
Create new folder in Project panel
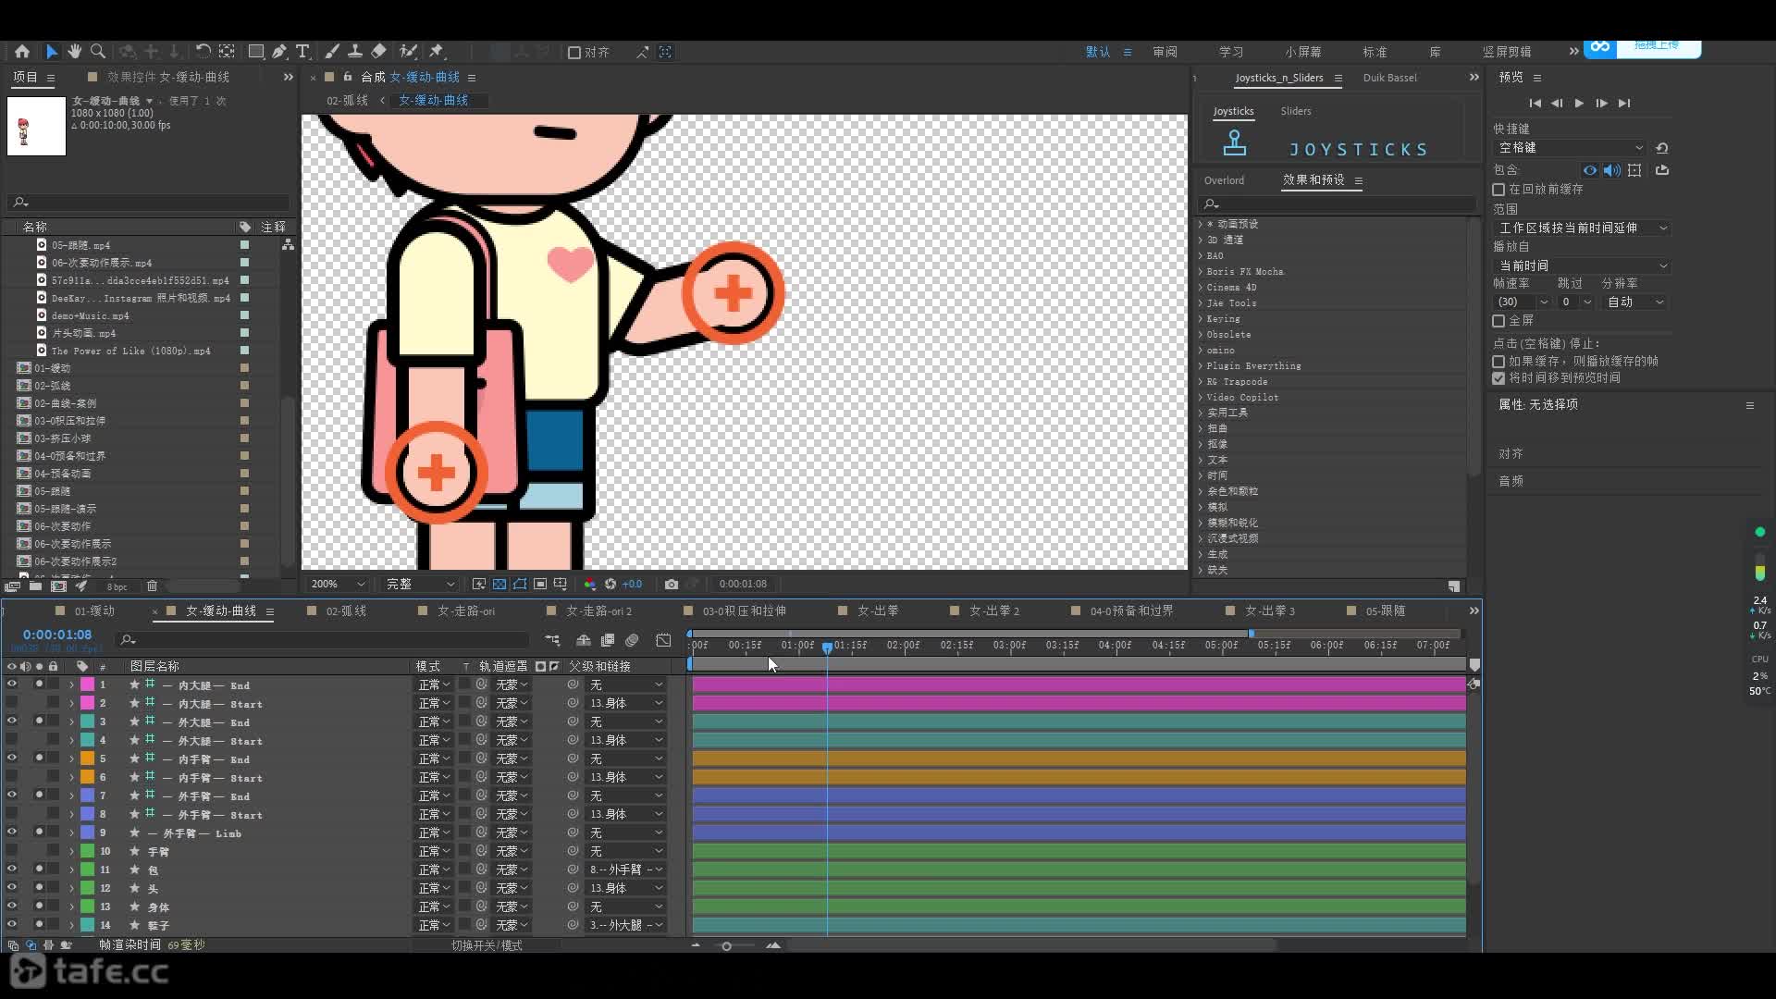tap(35, 586)
